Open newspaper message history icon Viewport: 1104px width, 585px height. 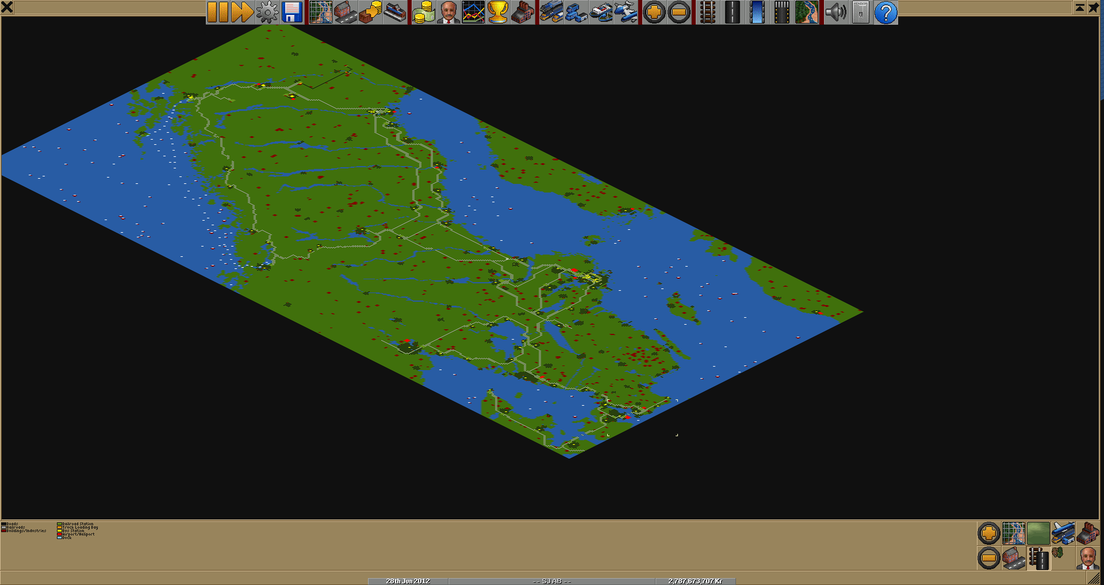coord(860,12)
